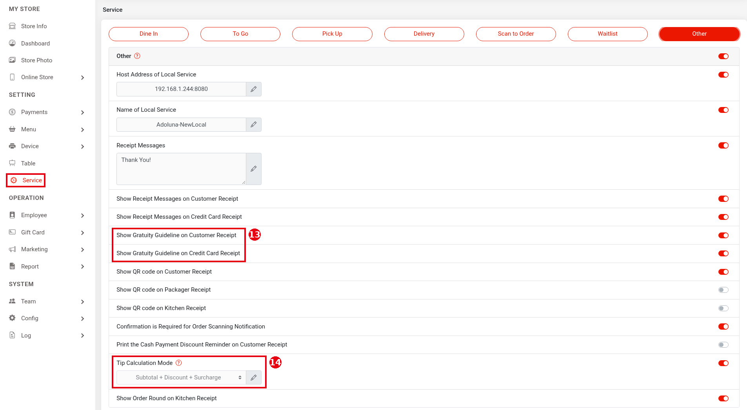The image size is (747, 410).
Task: Switch to the Dine In tab
Action: coord(149,34)
